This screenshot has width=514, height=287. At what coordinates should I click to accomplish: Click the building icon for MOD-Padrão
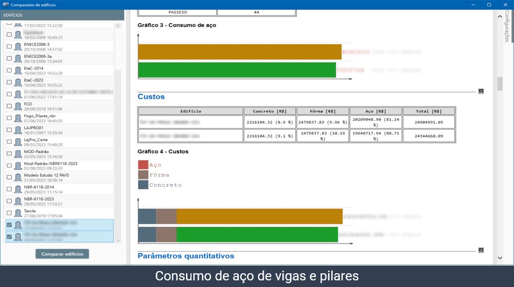(18, 154)
